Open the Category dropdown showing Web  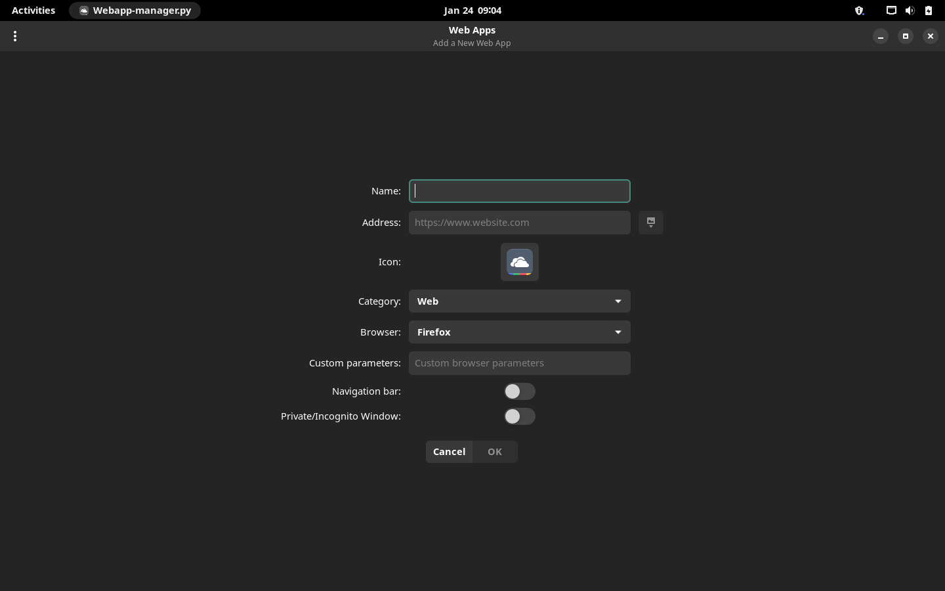pos(520,301)
